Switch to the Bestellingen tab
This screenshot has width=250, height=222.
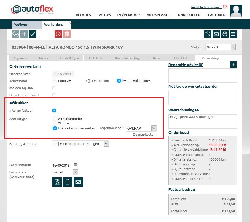69,58
